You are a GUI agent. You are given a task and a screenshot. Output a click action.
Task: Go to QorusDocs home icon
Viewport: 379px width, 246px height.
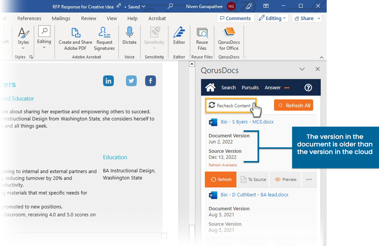tap(210, 88)
